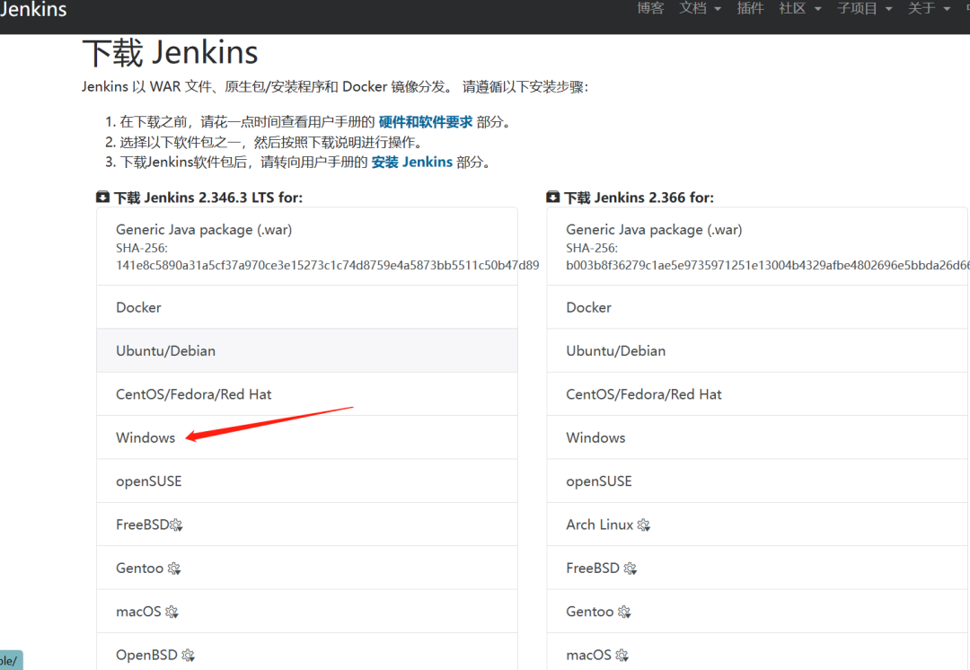Click LTS SHA-256 hash starting 141e8c58
The width and height of the screenshot is (970, 670).
(327, 266)
